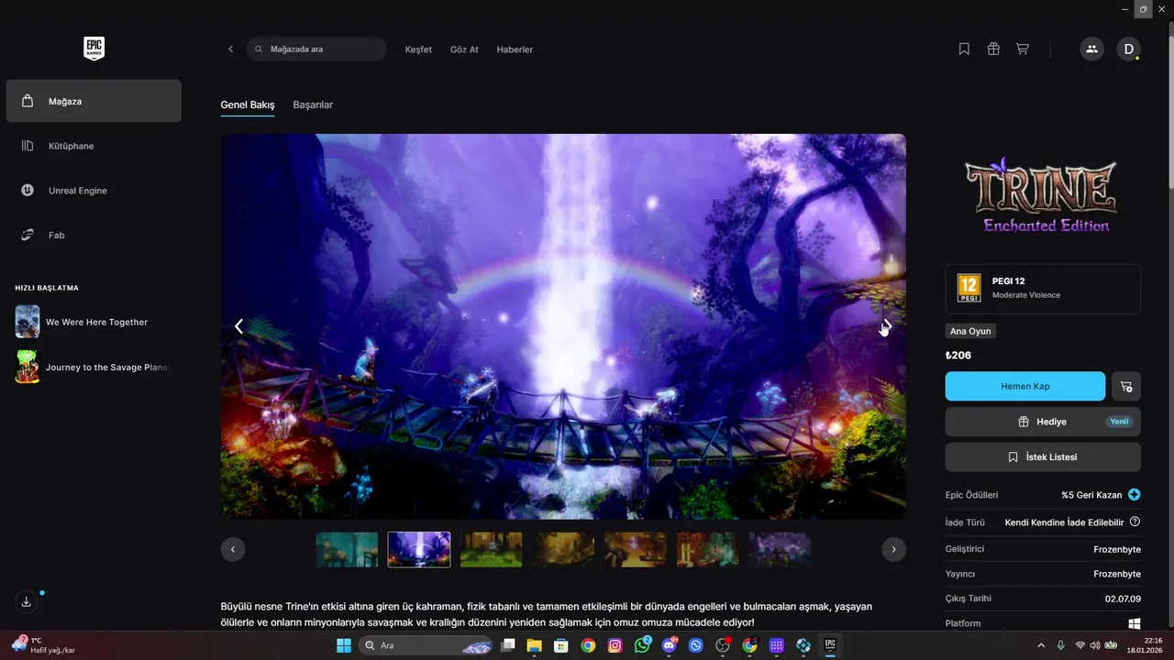1174x660 pixels.
Task: Click Epic Ödülleri plus icon
Action: pos(1135,494)
